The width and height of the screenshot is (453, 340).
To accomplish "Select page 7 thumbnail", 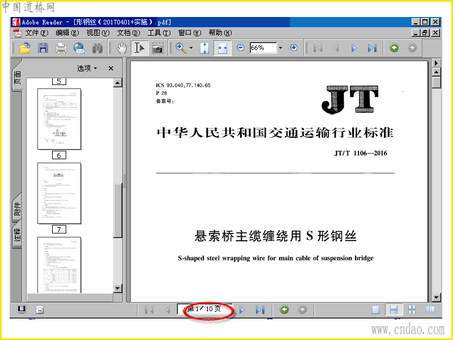I will point(59,193).
